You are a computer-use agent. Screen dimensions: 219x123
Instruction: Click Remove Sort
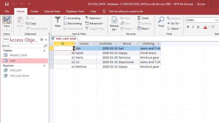pos(73,29)
